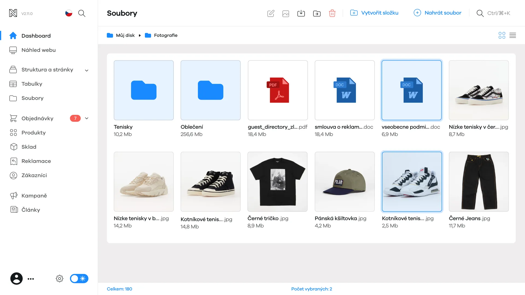Download selected files icon
525x295 pixels.
pyautogui.click(x=301, y=13)
